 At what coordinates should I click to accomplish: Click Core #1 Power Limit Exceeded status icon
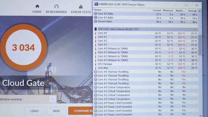pos(96,107)
